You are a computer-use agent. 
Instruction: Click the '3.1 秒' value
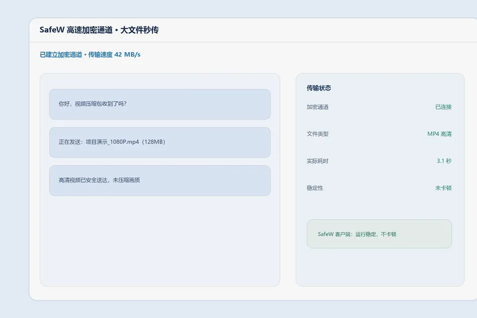(444, 161)
